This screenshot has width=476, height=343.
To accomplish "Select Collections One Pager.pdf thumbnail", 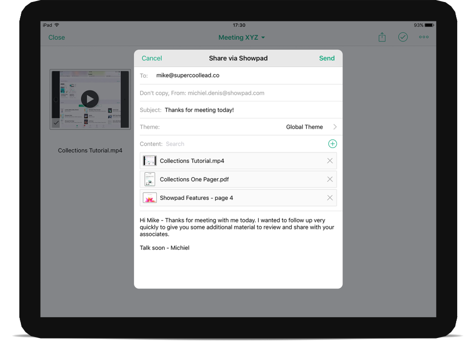I will coord(150,179).
